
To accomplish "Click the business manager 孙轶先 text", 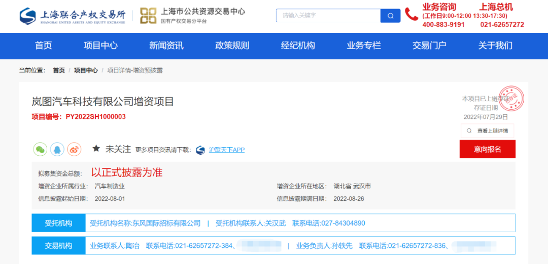I will pyautogui.click(x=342, y=246).
